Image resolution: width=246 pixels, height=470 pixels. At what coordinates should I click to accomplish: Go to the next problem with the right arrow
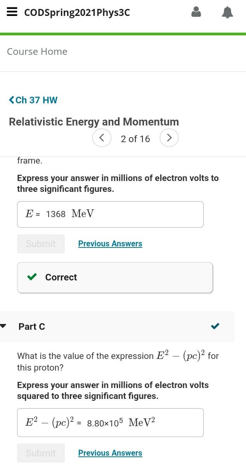pyautogui.click(x=169, y=138)
